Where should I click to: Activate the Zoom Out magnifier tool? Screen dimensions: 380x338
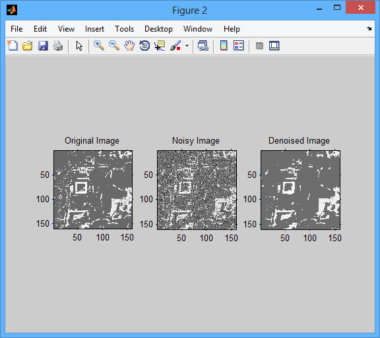click(x=114, y=45)
